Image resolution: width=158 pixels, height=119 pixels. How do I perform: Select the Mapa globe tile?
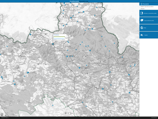pos(149,28)
